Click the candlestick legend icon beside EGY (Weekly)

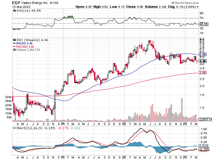click(14, 40)
